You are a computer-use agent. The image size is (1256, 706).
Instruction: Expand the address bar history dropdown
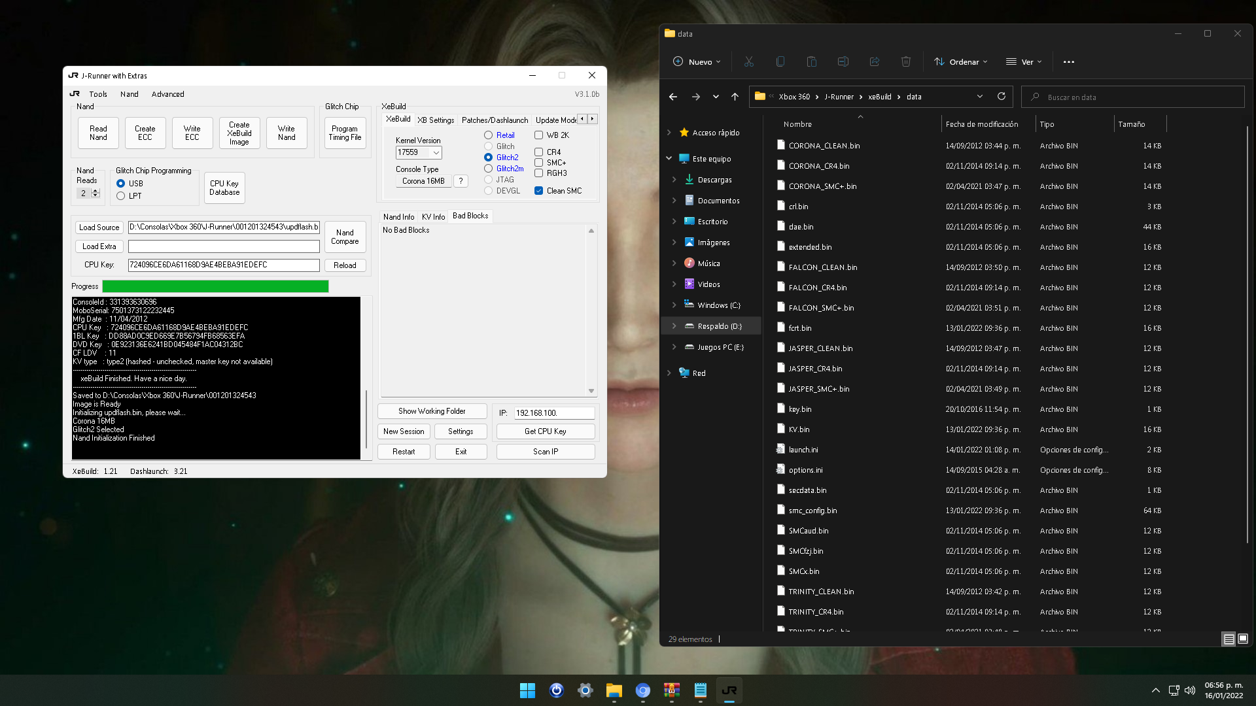click(x=979, y=97)
